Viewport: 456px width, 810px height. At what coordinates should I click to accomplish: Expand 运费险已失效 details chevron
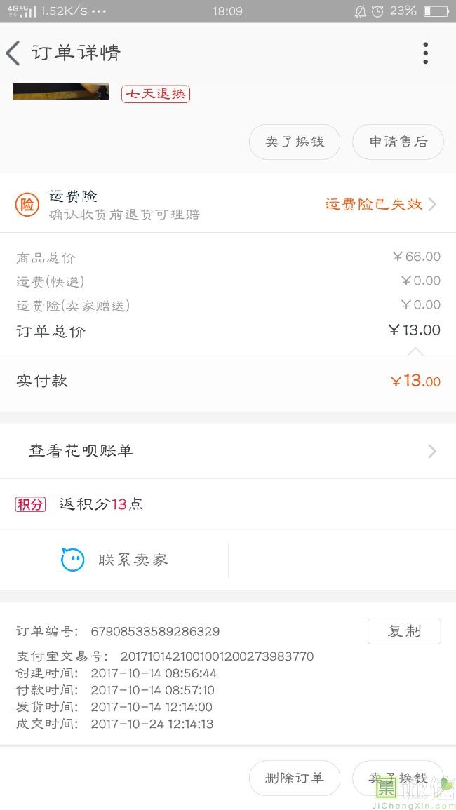(432, 204)
